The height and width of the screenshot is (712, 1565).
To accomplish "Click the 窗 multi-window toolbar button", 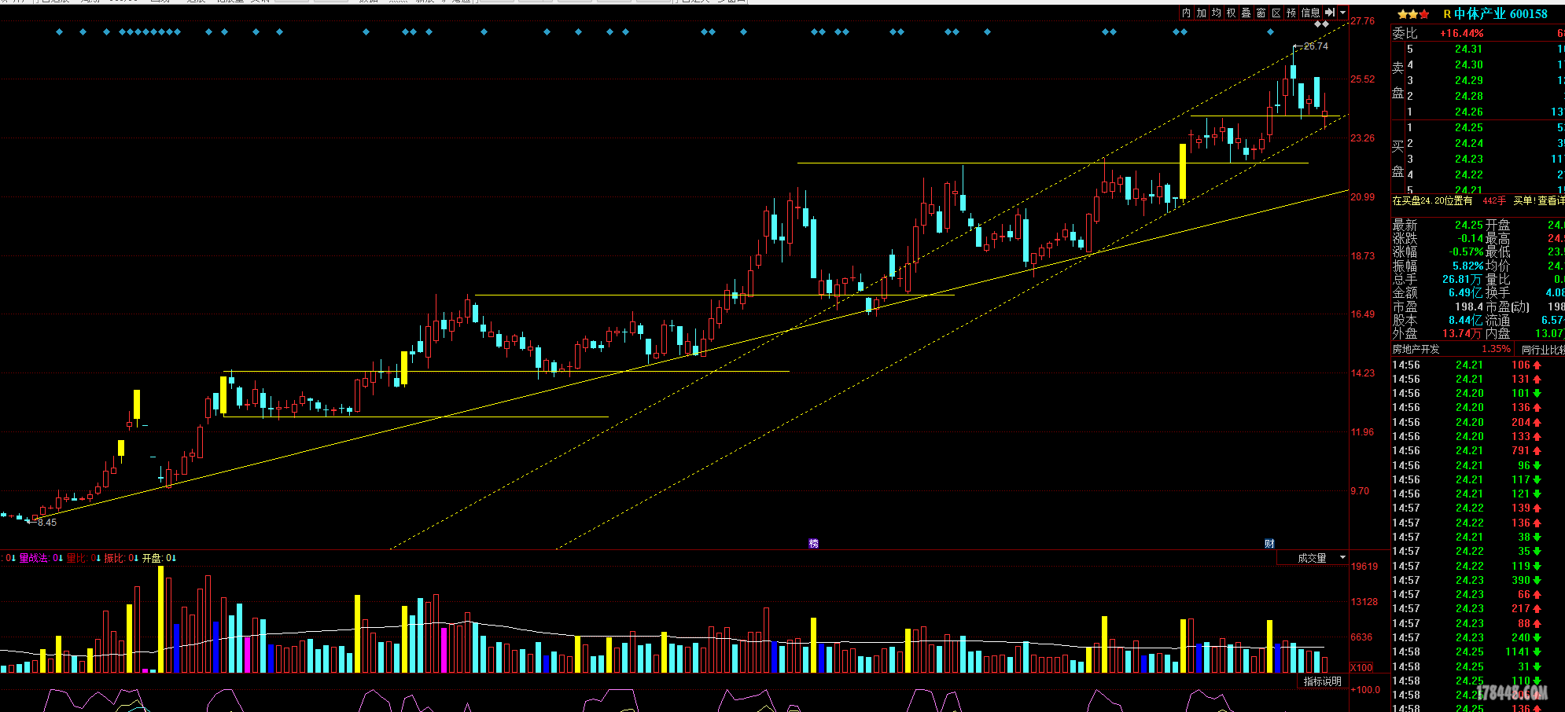I will point(1261,13).
